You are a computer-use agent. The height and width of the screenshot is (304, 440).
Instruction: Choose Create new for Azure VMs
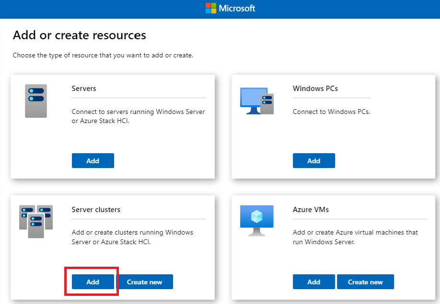click(365, 282)
